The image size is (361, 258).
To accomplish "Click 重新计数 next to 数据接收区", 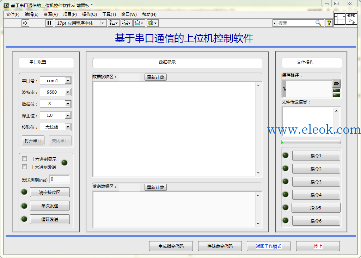I will 155,77.
